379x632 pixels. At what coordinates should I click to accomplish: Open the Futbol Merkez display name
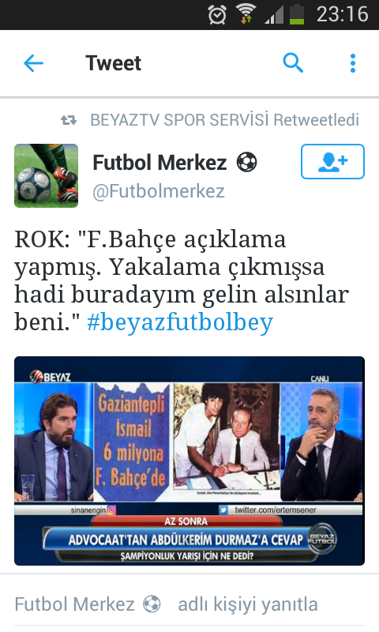click(x=160, y=163)
